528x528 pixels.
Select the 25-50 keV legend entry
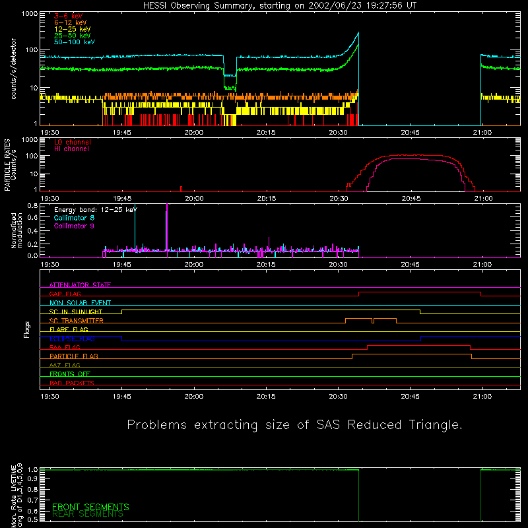(x=73, y=36)
